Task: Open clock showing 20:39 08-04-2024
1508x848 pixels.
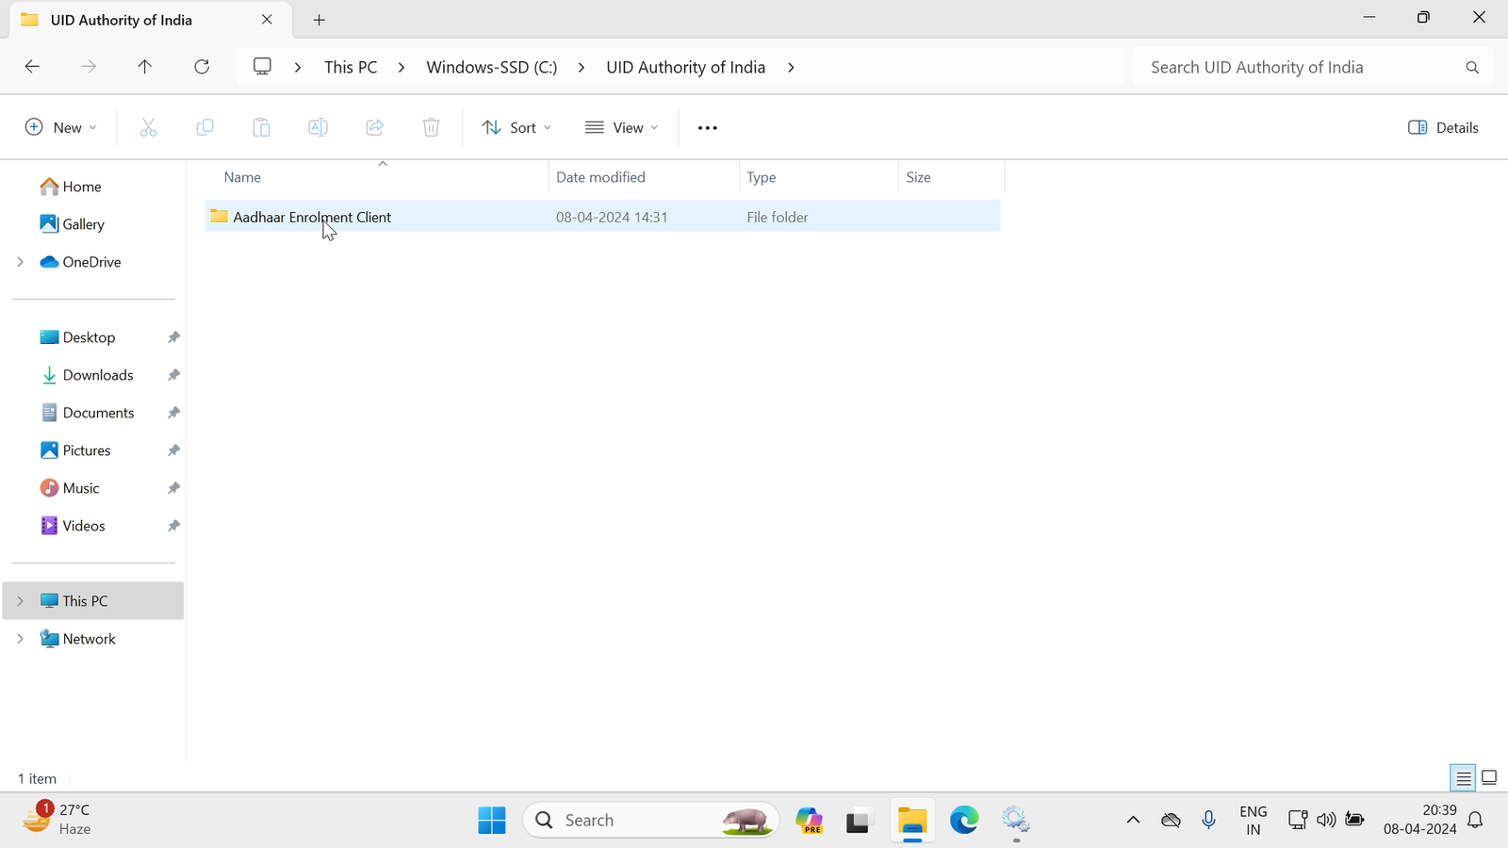Action: pos(1420,820)
